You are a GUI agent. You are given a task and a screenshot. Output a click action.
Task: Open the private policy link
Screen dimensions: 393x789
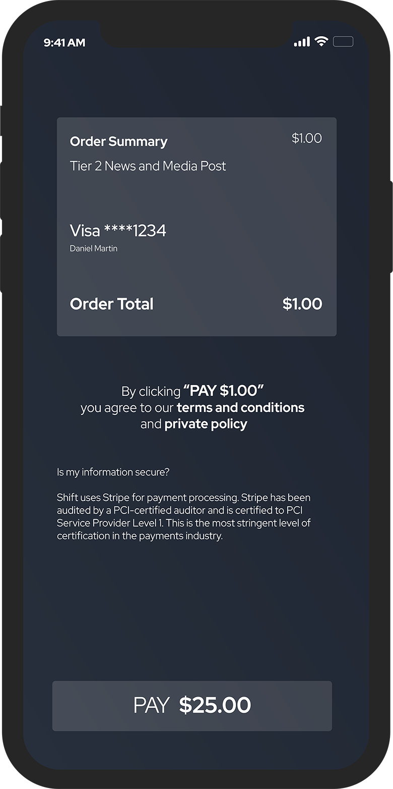[206, 424]
